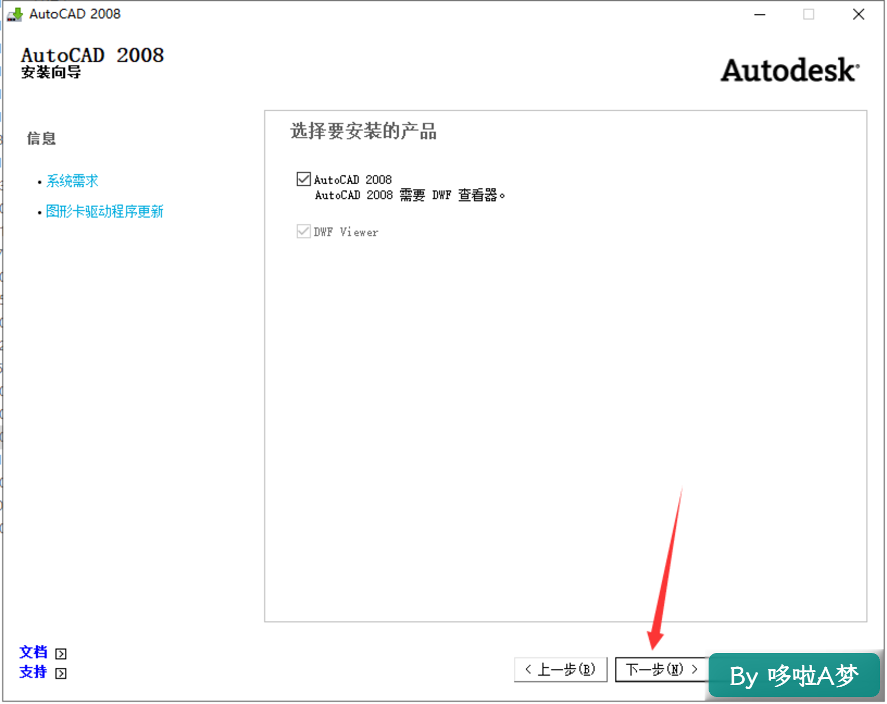Screen dimensions: 887x704
Task: Click the 信息 sidebar heading
Action: (x=41, y=138)
